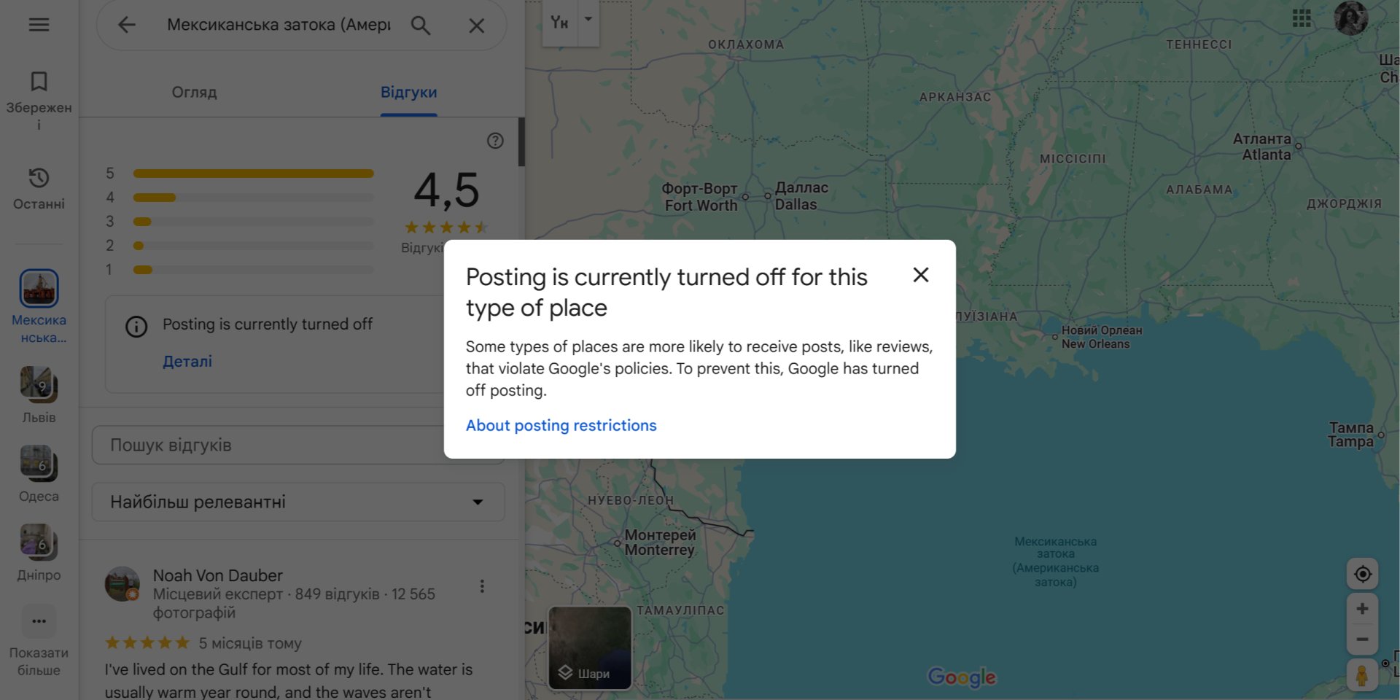Image resolution: width=1400 pixels, height=700 pixels.
Task: Show my location with the target icon
Action: tap(1362, 575)
